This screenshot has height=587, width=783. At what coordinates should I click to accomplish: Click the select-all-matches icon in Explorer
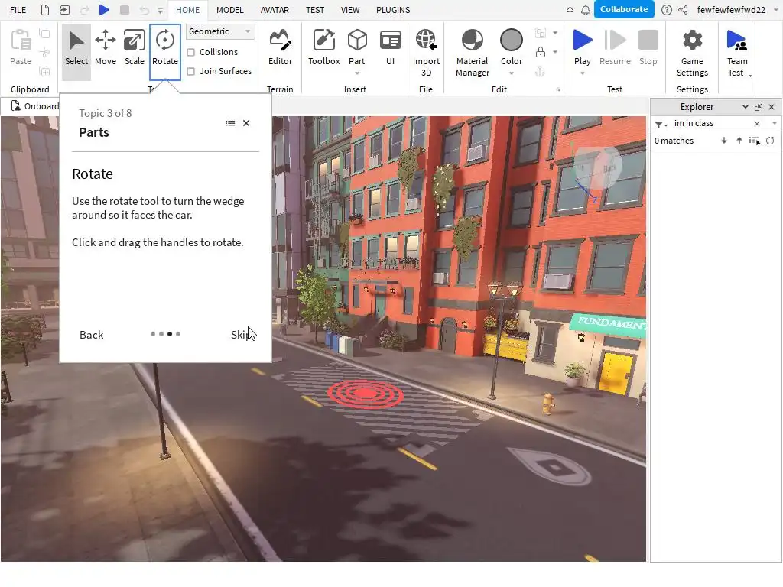755,141
